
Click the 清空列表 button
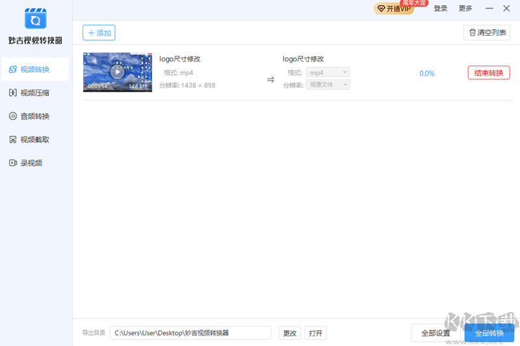coord(487,32)
